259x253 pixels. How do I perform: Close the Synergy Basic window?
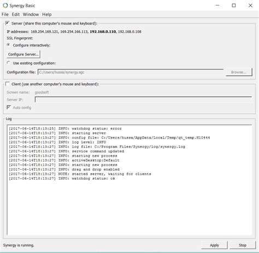tap(250, 5)
